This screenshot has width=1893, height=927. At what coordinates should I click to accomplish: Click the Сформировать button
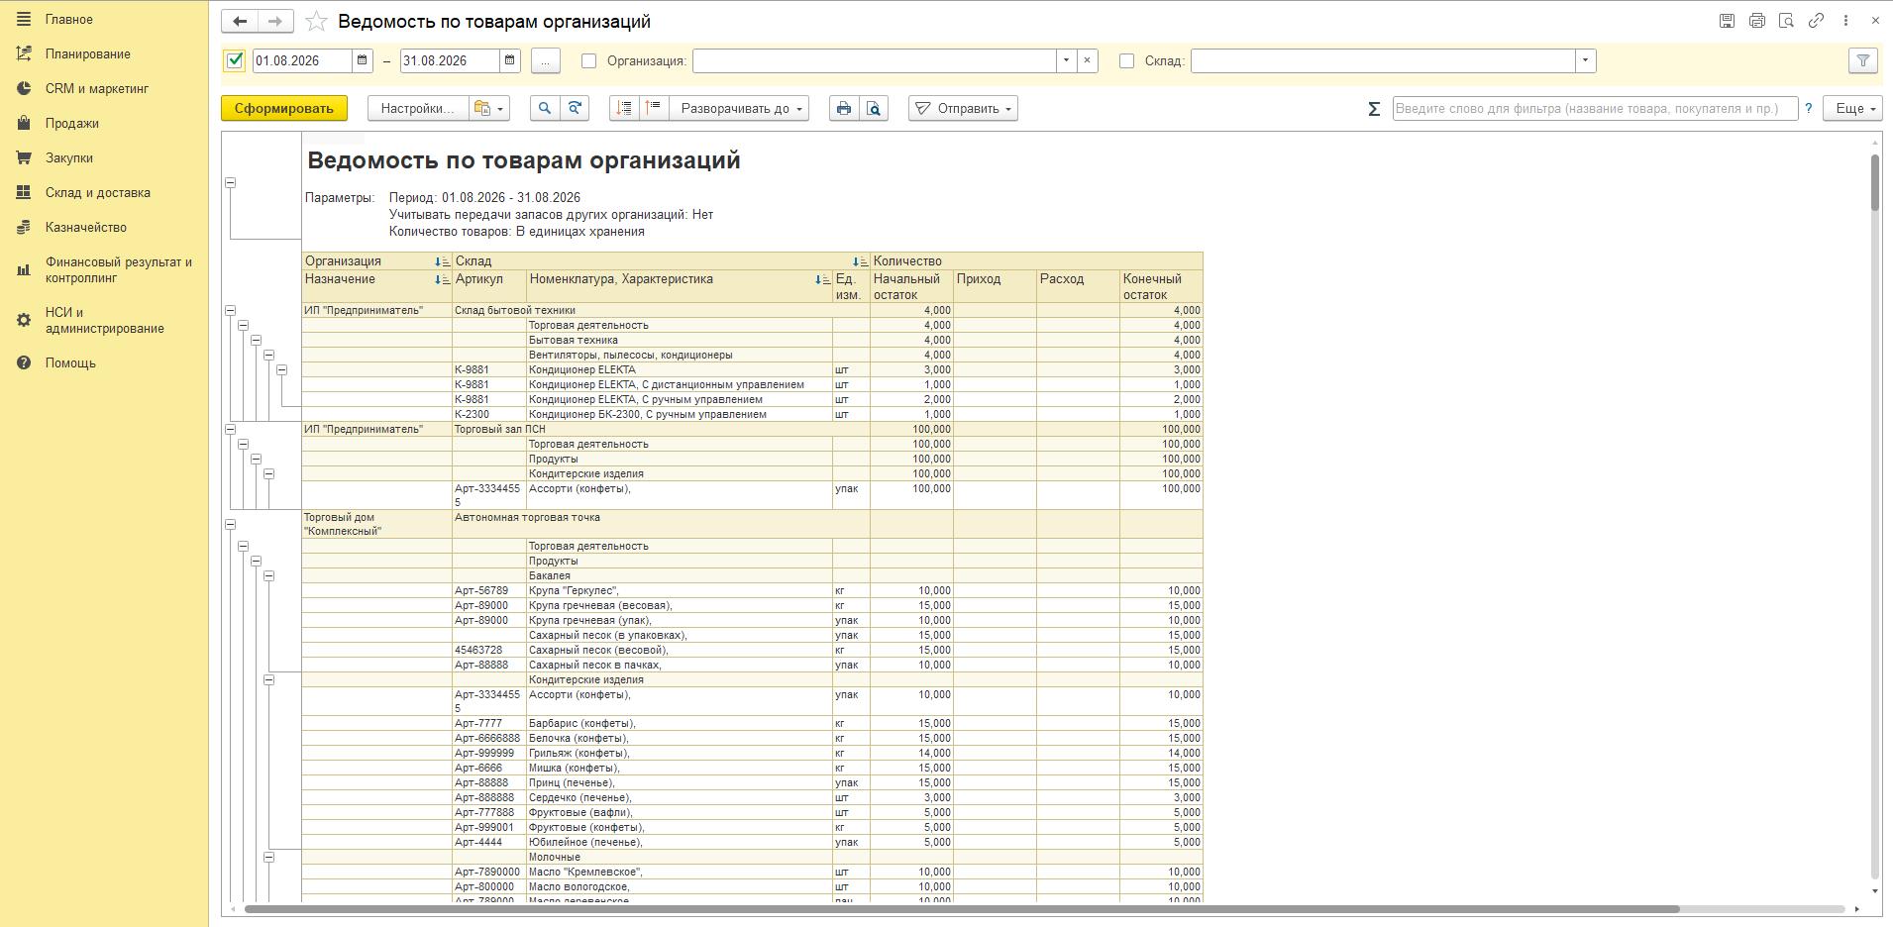[x=284, y=108]
